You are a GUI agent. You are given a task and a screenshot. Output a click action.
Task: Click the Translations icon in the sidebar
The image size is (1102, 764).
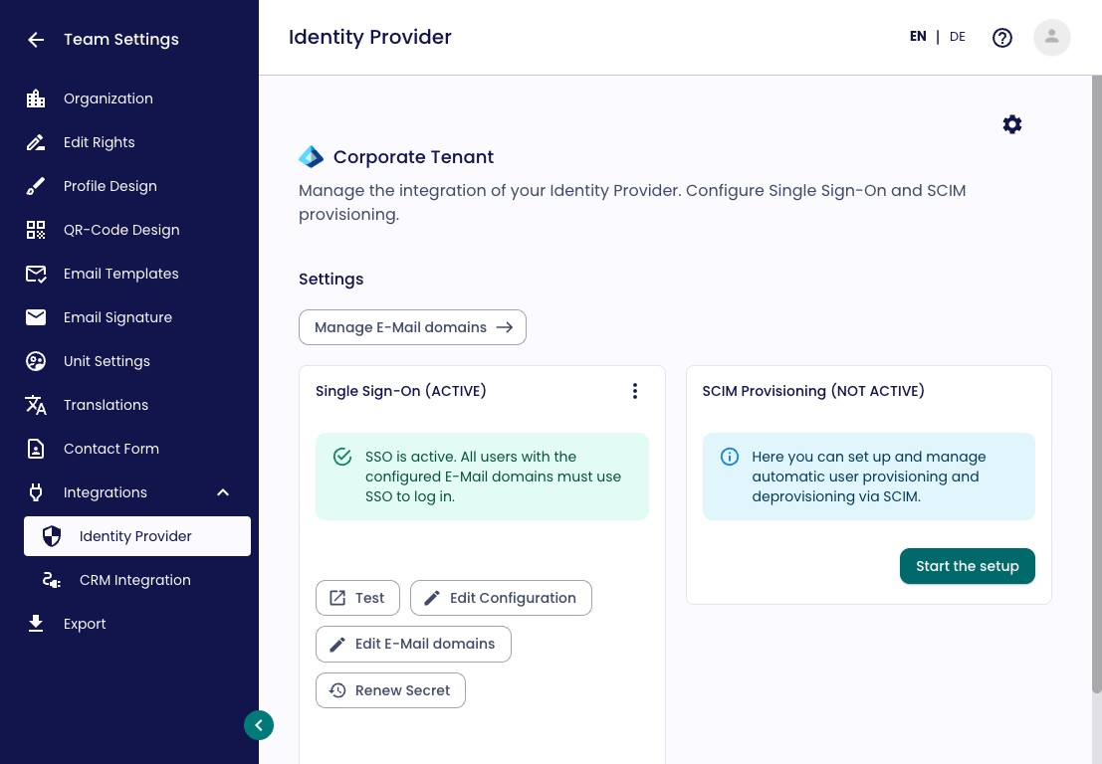point(36,405)
